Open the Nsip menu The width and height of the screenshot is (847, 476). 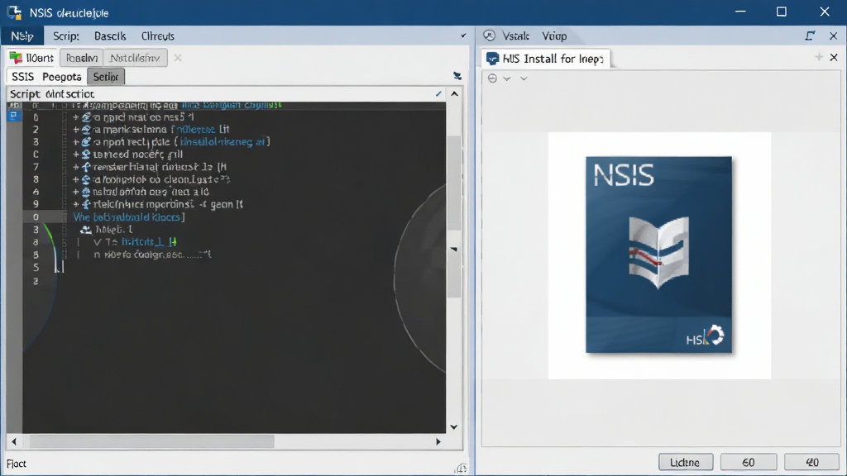tap(22, 36)
